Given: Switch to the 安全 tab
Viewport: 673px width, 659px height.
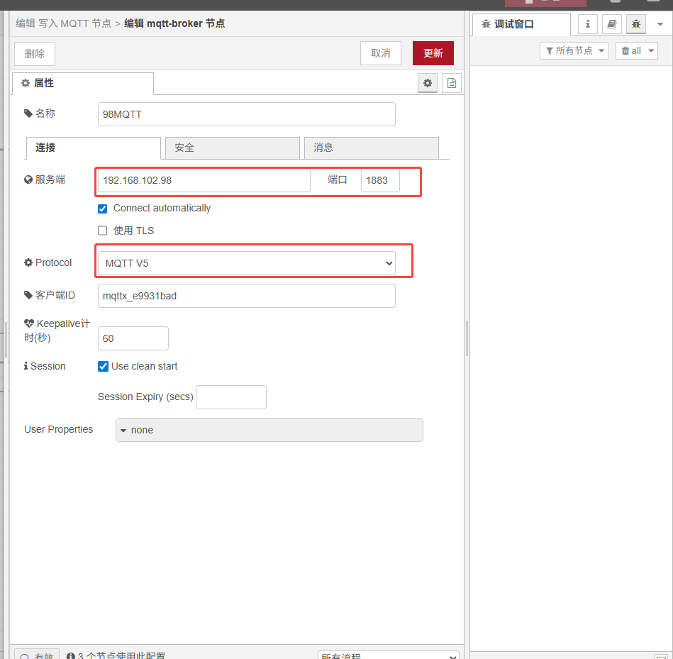Looking at the screenshot, I should 232,148.
